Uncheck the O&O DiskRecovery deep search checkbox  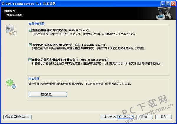tap(30, 60)
